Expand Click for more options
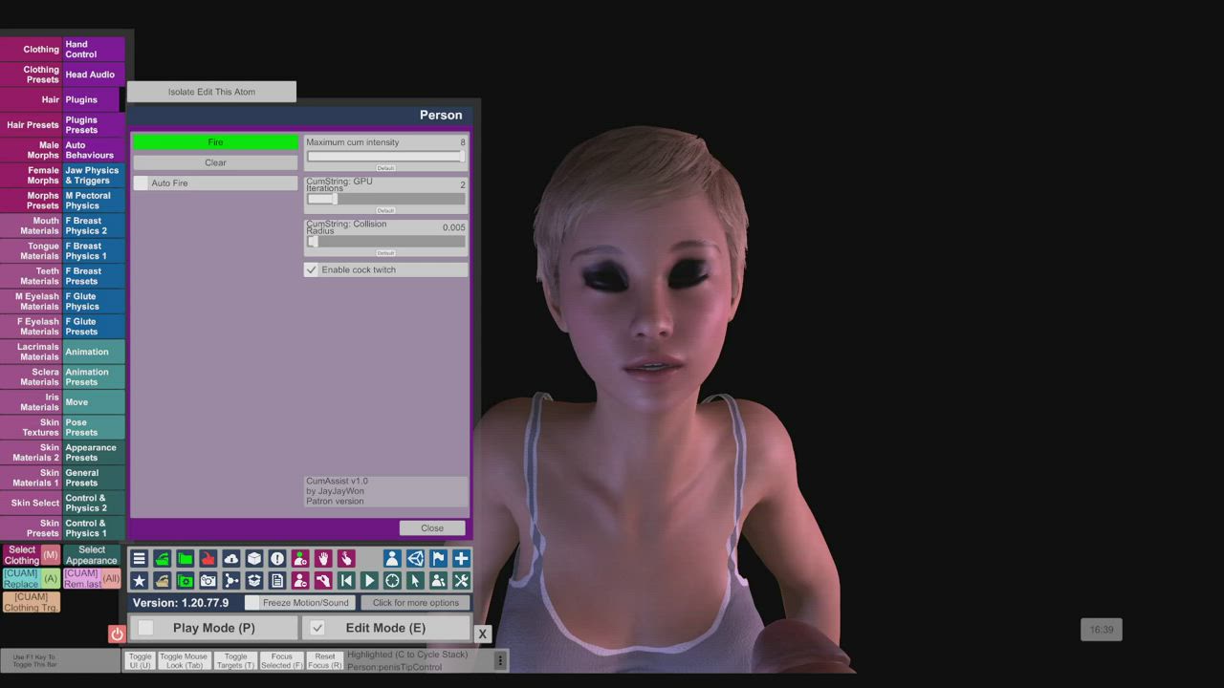The image size is (1224, 688). [415, 603]
